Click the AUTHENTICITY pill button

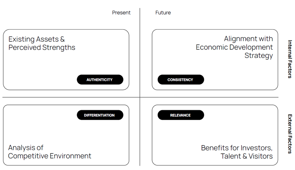(x=100, y=80)
